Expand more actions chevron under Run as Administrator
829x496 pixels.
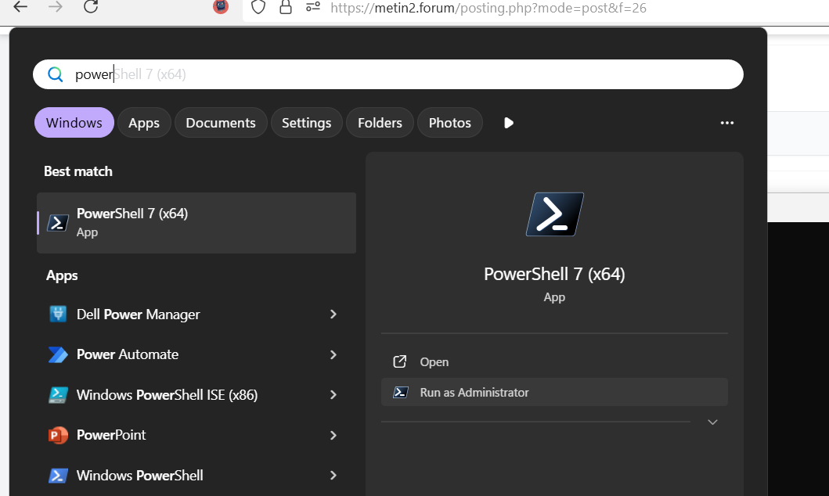click(x=712, y=422)
